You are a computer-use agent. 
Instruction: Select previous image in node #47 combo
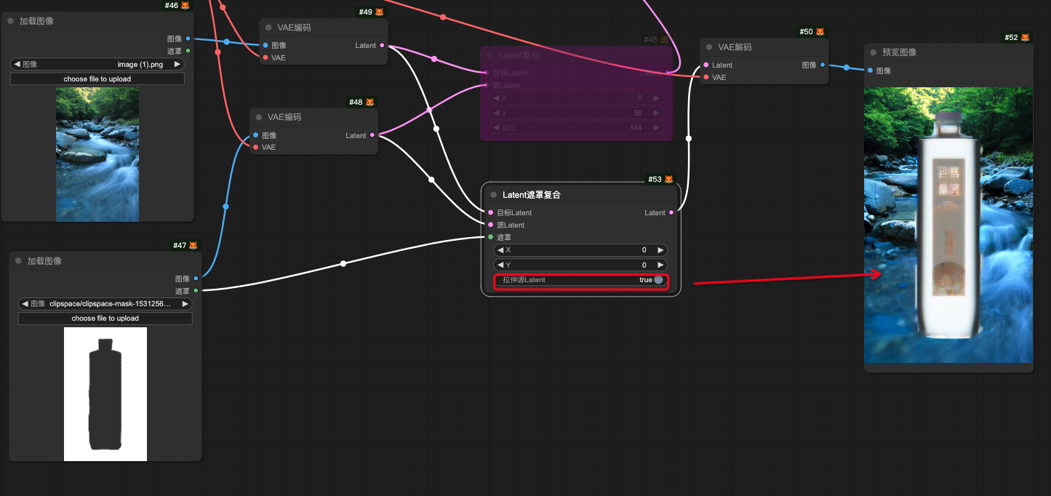pos(25,304)
